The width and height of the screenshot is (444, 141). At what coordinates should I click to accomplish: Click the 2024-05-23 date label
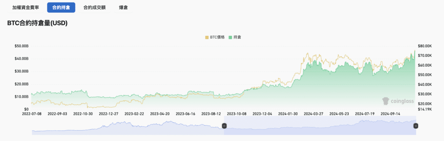click(339, 114)
